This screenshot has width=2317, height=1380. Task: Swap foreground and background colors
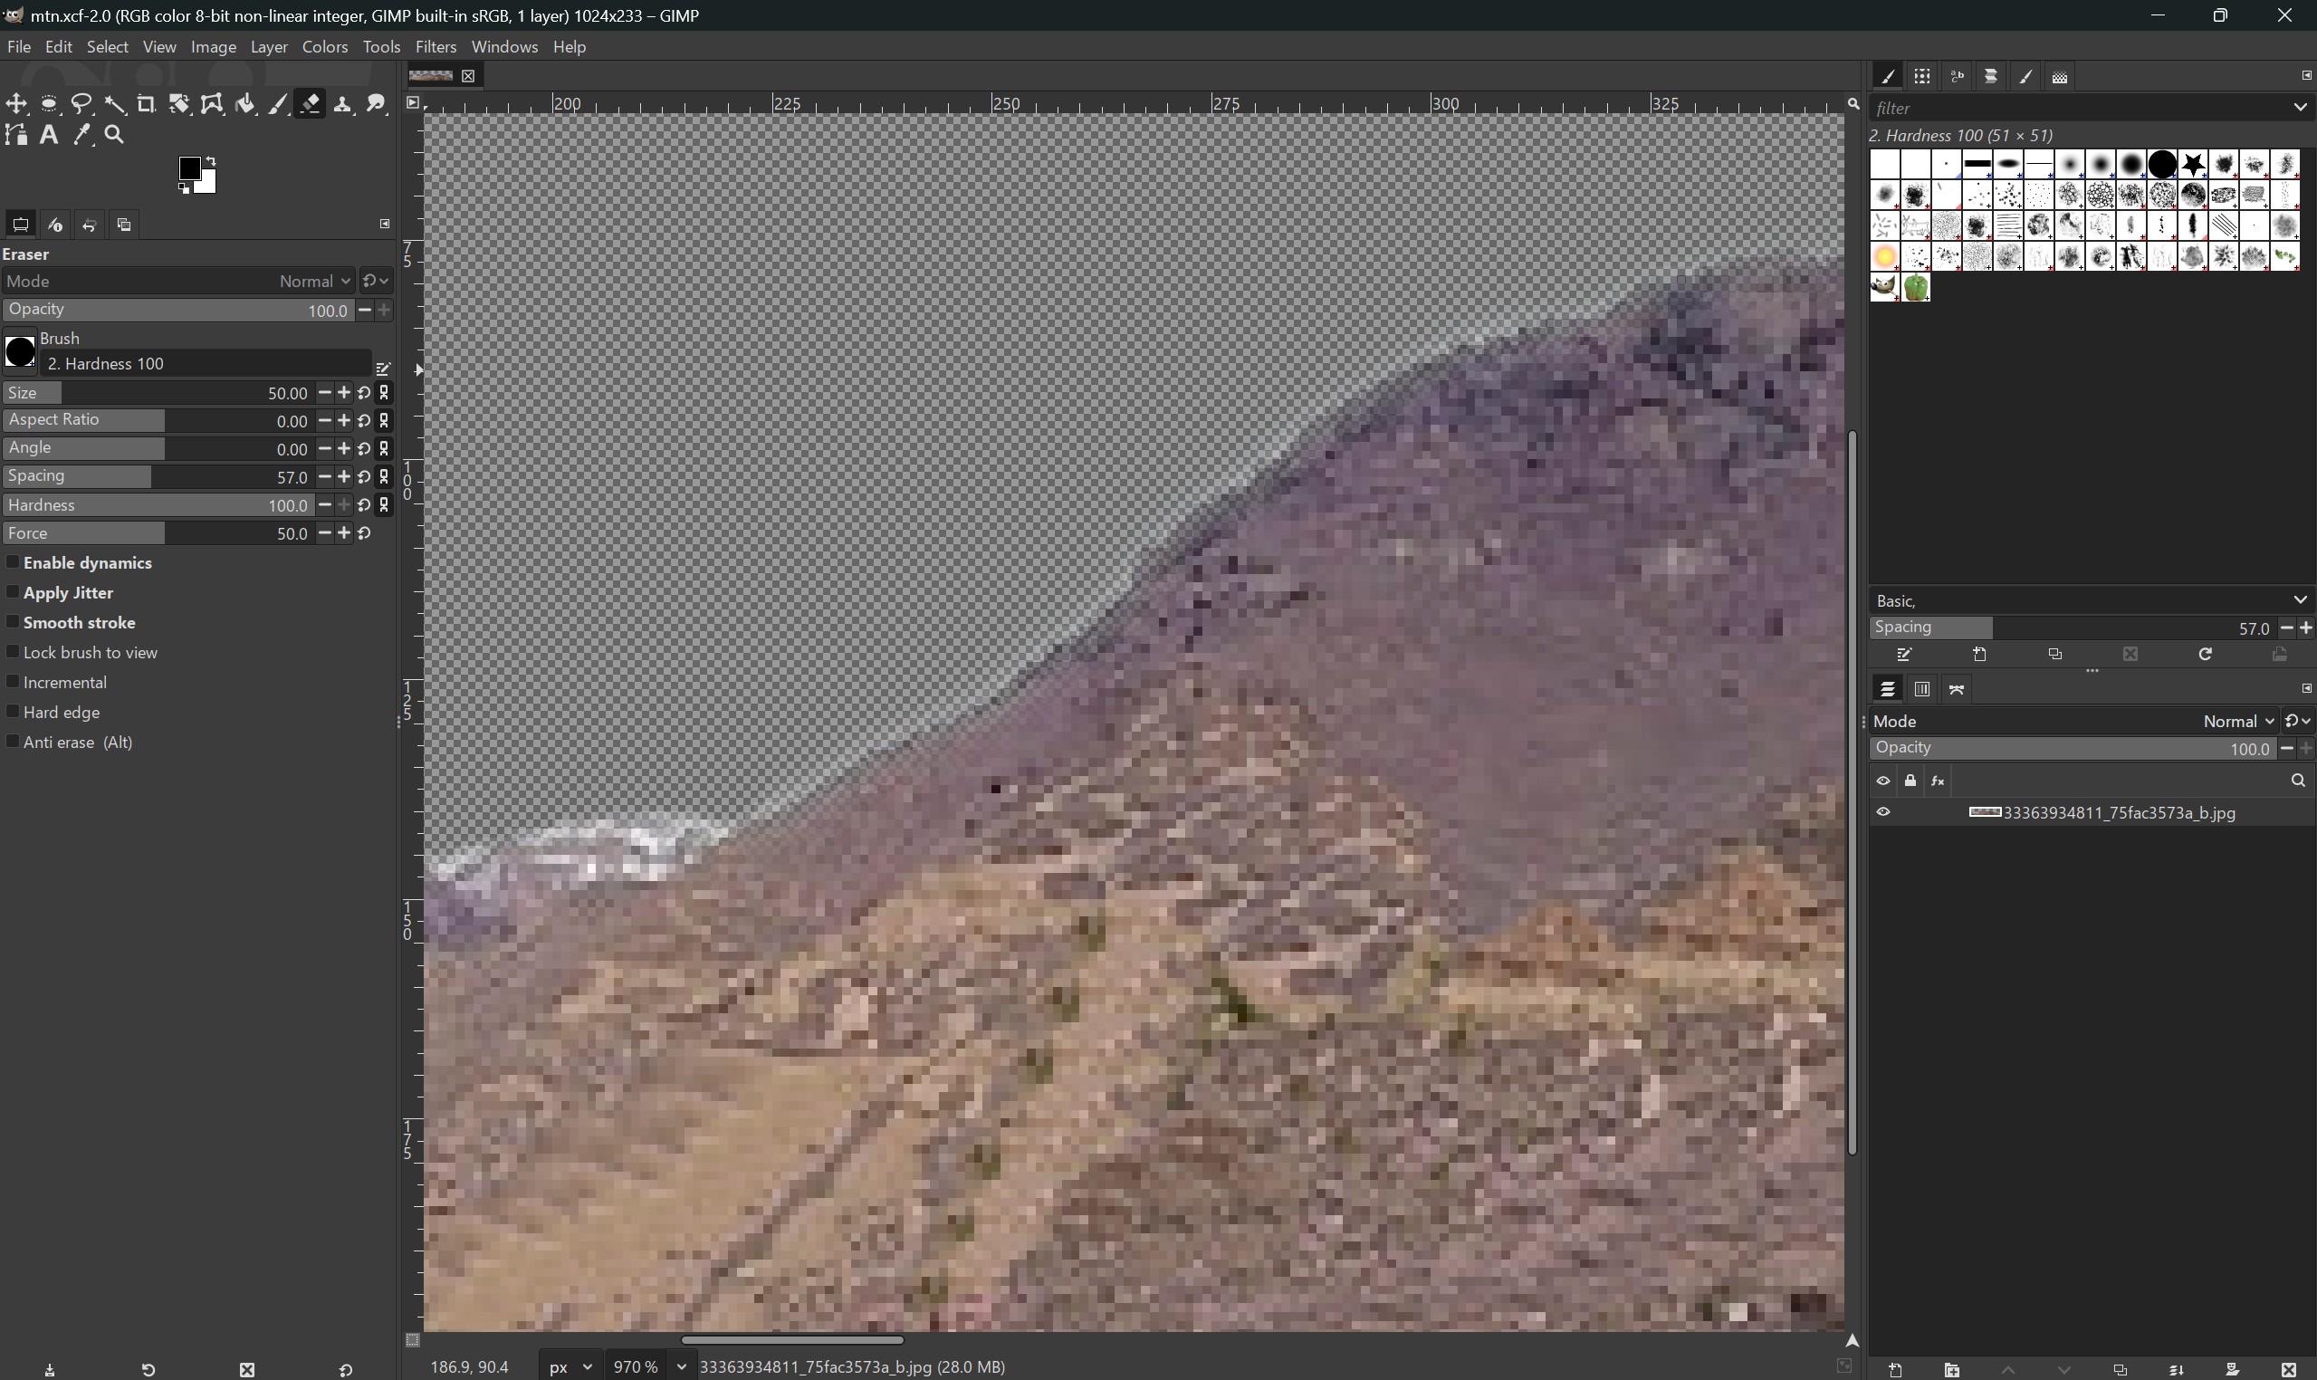[x=211, y=161]
